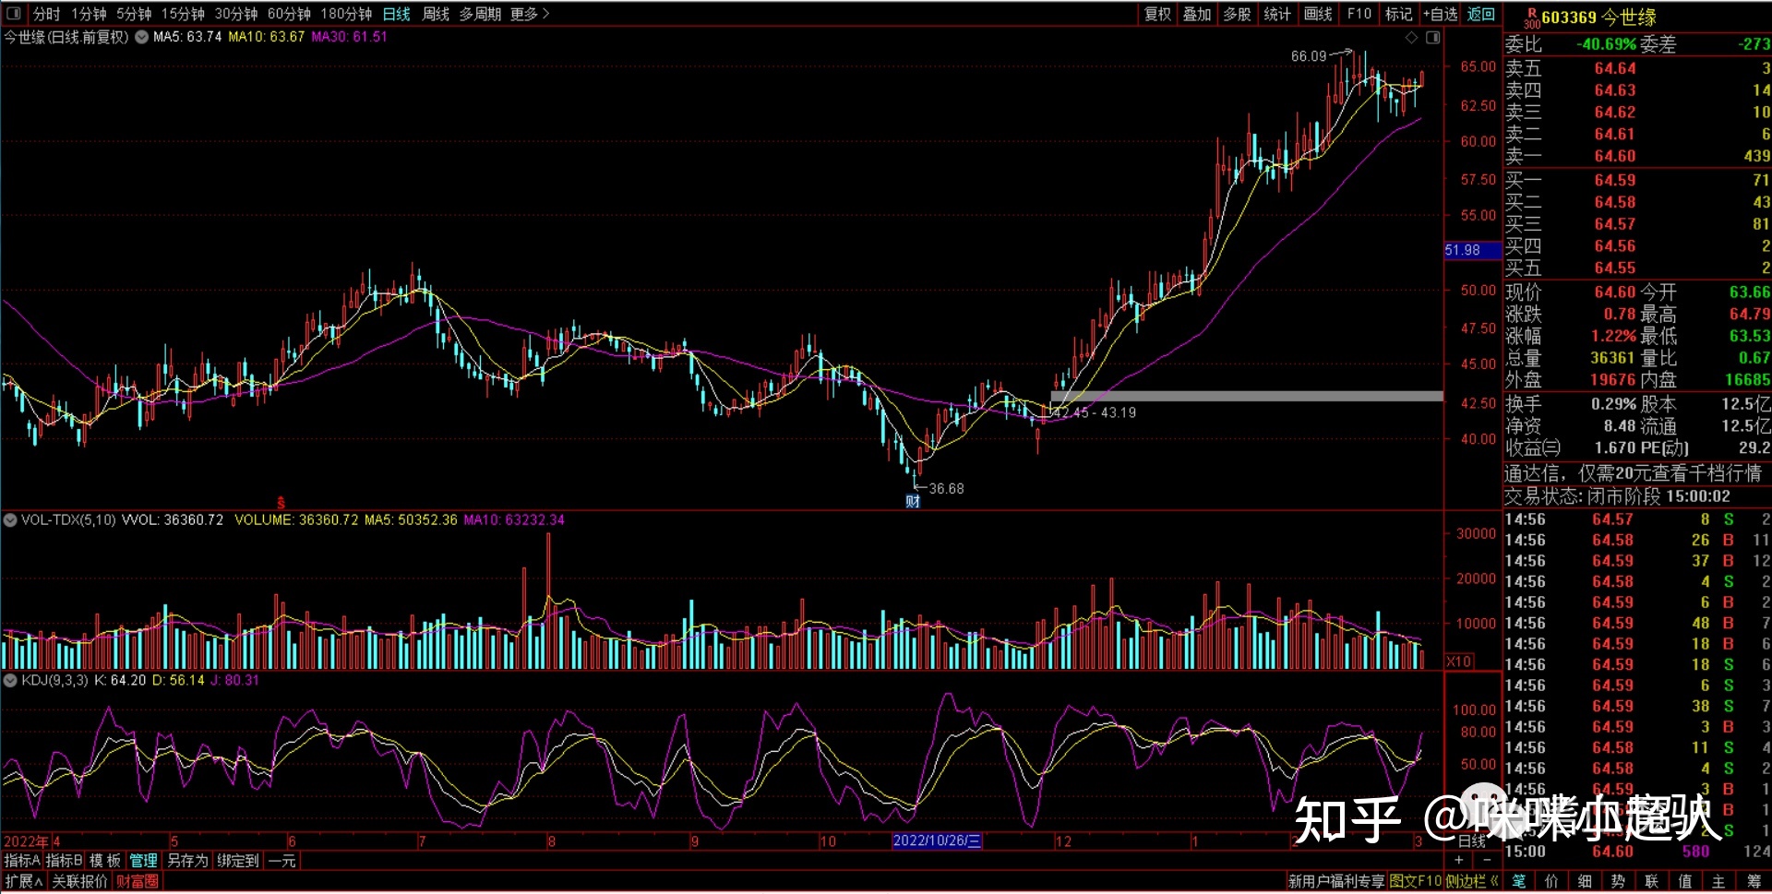Click the stock title 603369 今世缘
Image resolution: width=1772 pixels, height=894 pixels.
pyautogui.click(x=1599, y=17)
